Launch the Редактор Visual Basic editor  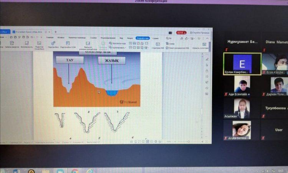(40, 44)
